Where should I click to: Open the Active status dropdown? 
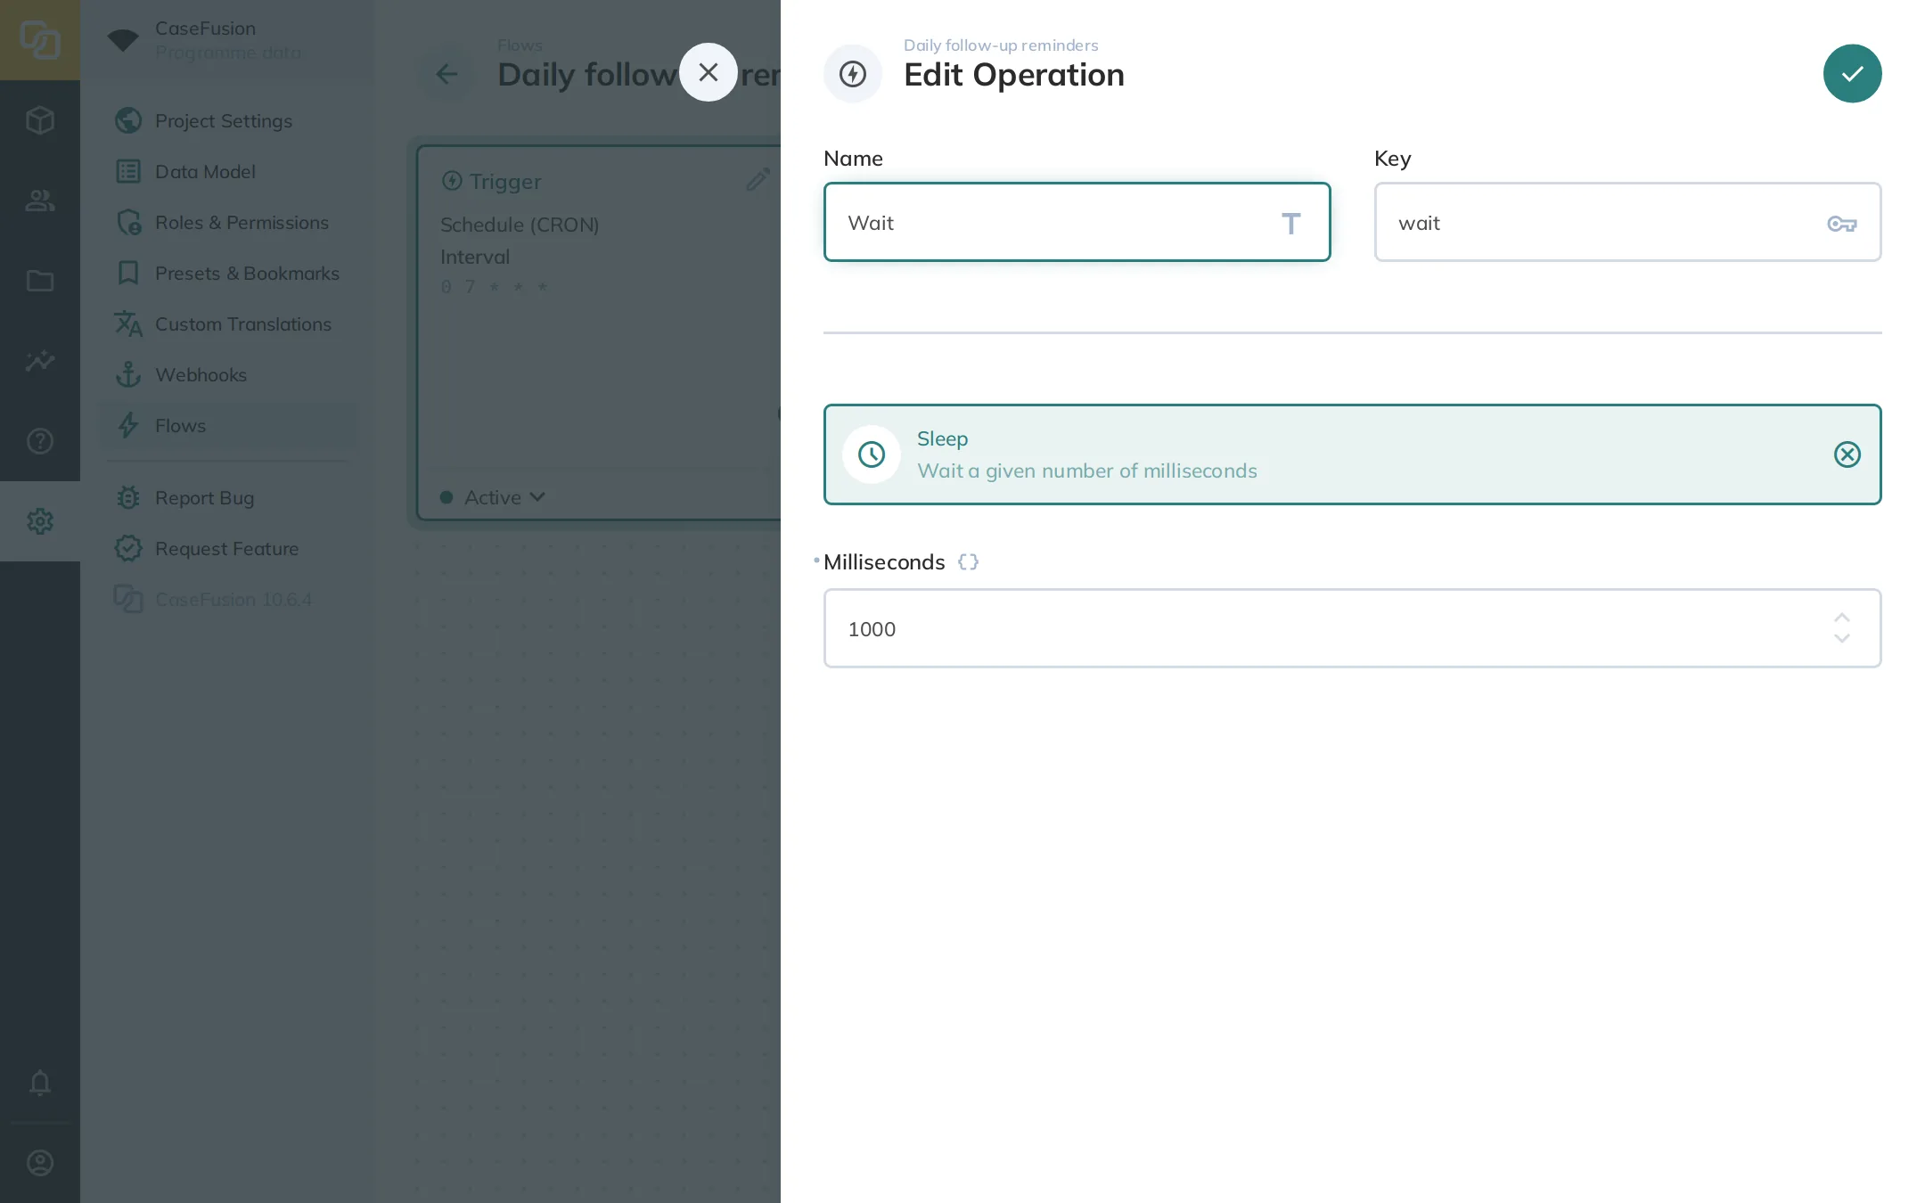pyautogui.click(x=493, y=497)
